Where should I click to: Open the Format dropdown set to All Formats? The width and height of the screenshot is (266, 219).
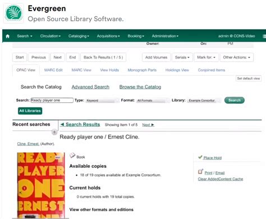point(153,101)
